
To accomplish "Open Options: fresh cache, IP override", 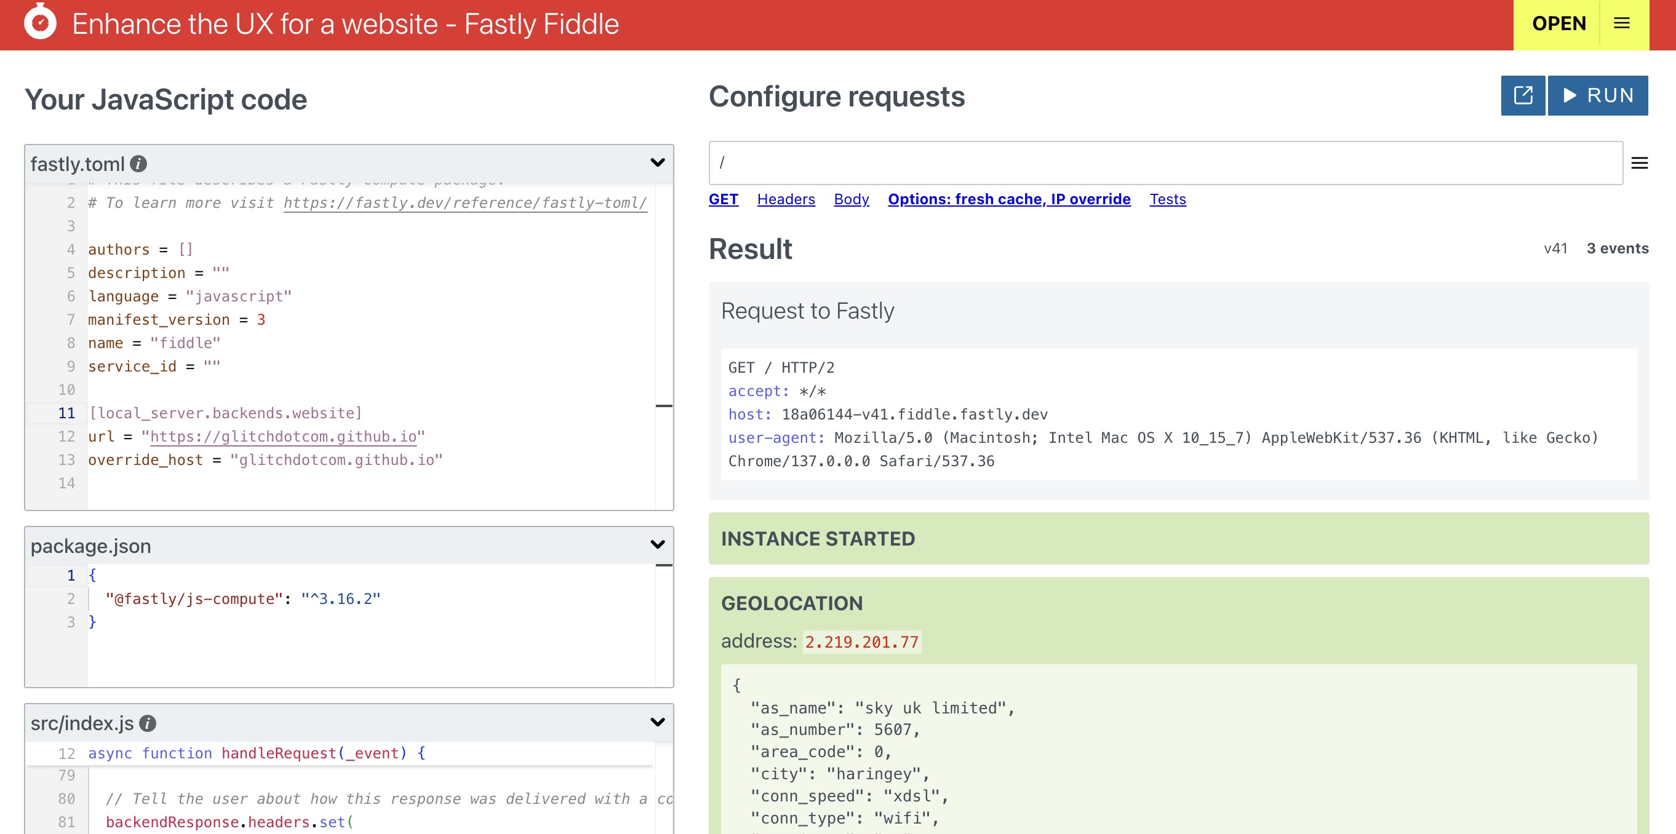I will (x=1008, y=199).
